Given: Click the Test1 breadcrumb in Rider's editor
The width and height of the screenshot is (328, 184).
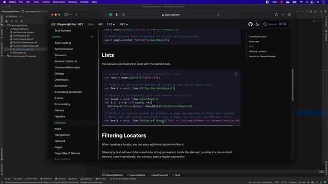Looking at the screenshot, I should click(x=177, y=175).
